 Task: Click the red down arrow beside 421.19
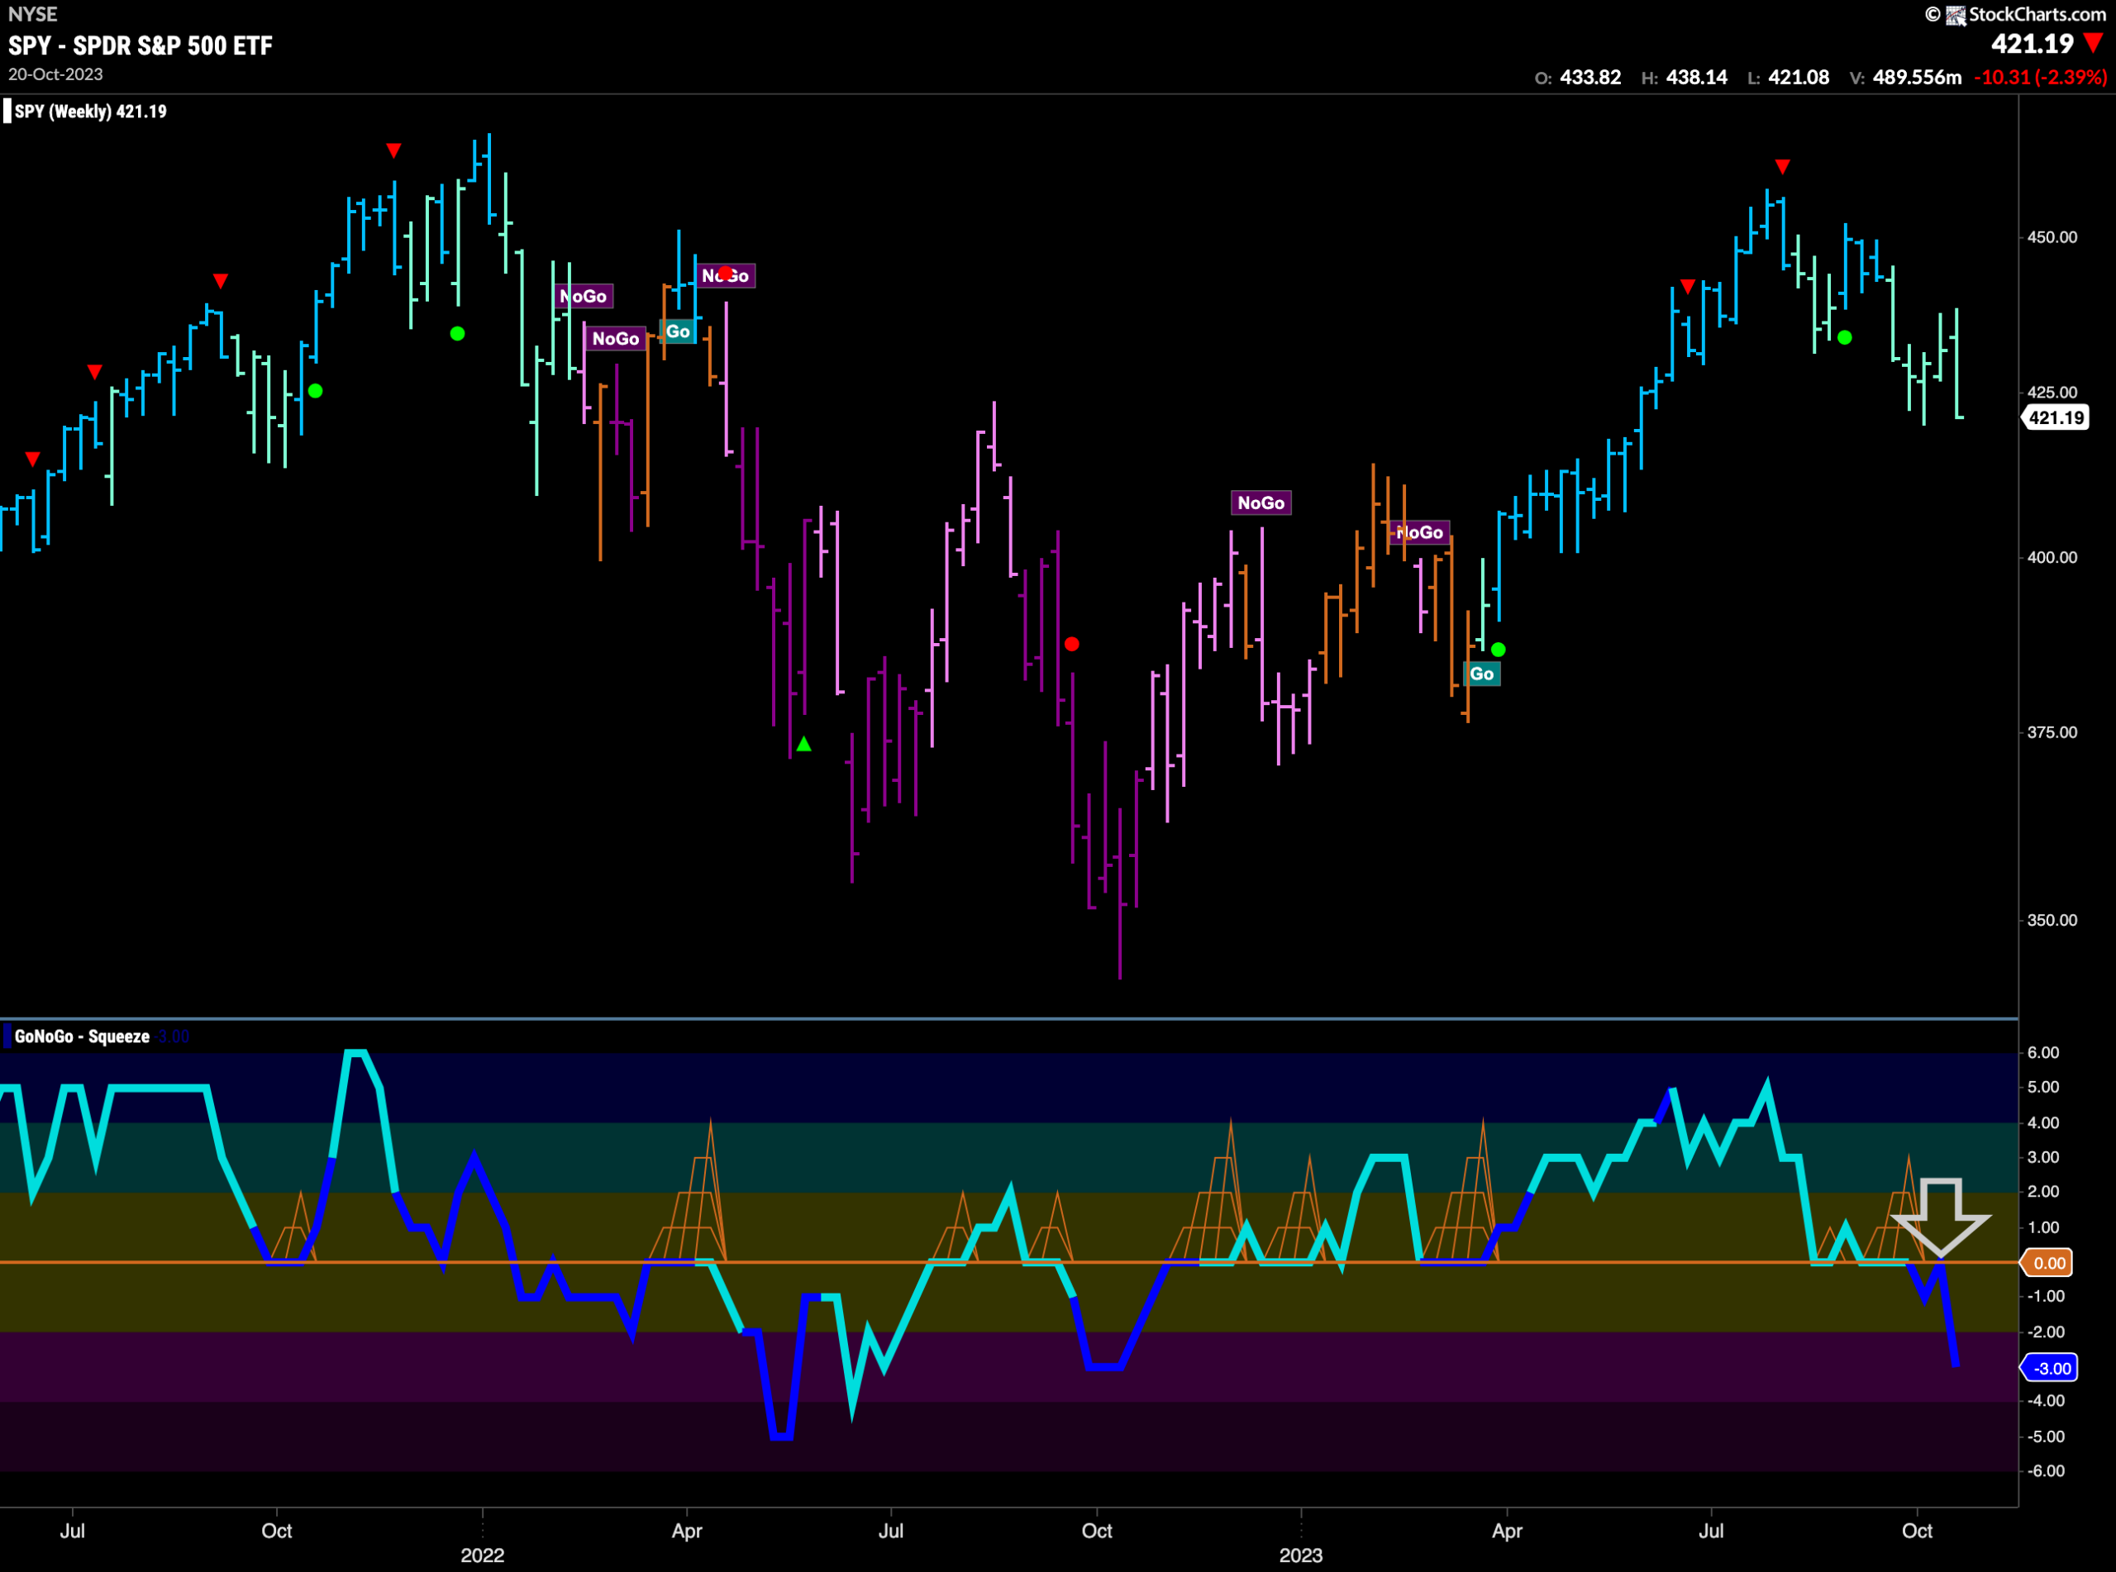(x=2093, y=43)
